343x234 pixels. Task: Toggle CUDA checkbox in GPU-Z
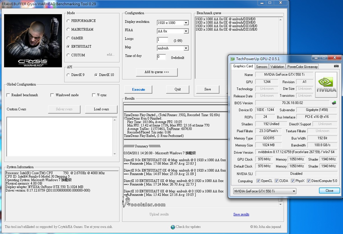(x=276, y=181)
